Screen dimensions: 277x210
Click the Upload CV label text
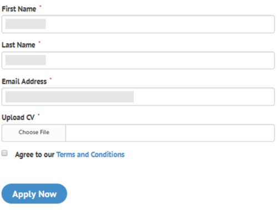point(18,118)
